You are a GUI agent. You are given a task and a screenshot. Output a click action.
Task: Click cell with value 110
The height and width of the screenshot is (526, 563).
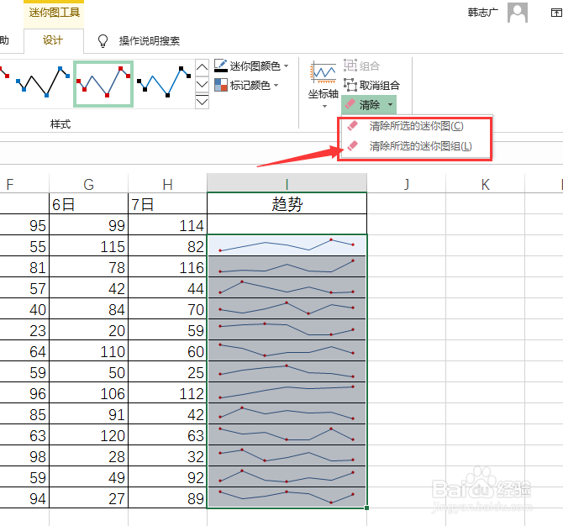tap(89, 351)
